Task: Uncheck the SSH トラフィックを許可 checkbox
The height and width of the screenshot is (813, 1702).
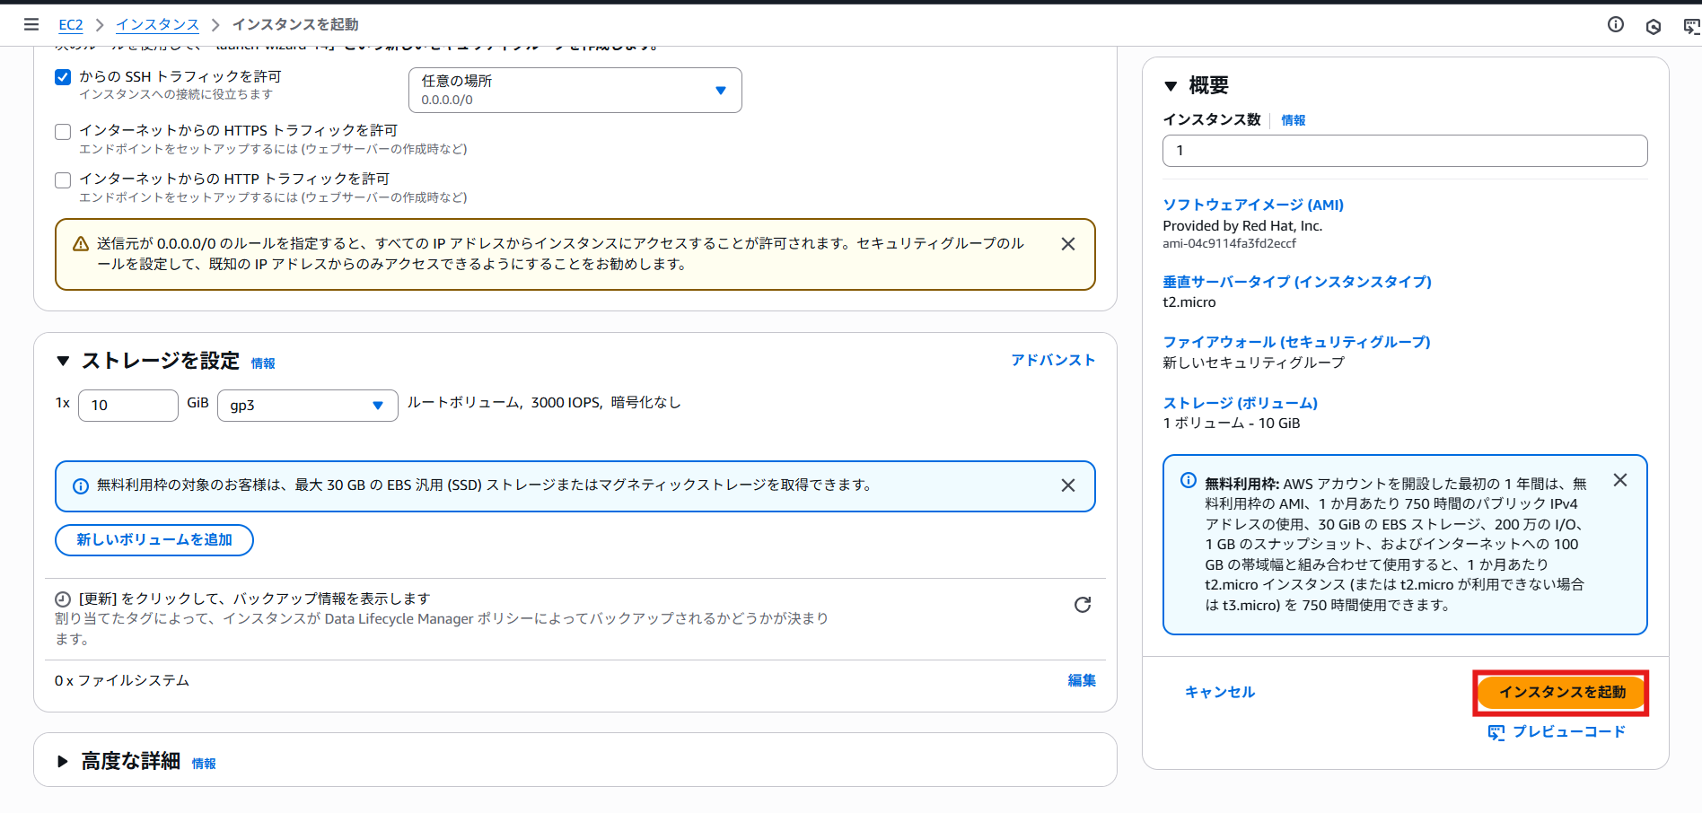Action: (x=63, y=77)
